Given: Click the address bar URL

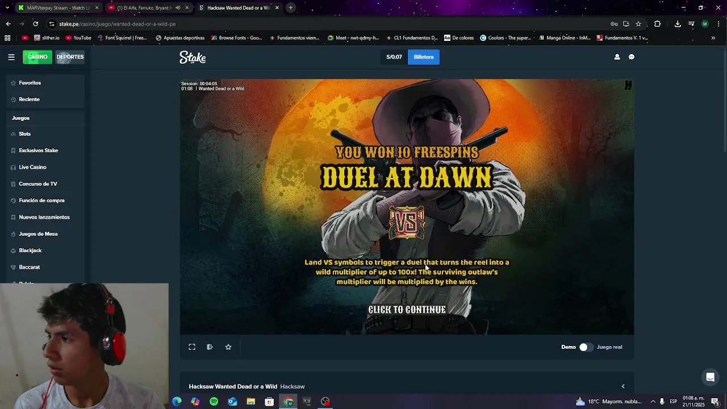Looking at the screenshot, I should 118,24.
